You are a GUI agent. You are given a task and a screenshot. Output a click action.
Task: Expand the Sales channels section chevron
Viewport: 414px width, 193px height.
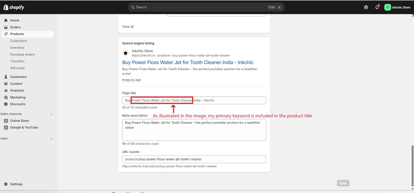click(x=51, y=114)
